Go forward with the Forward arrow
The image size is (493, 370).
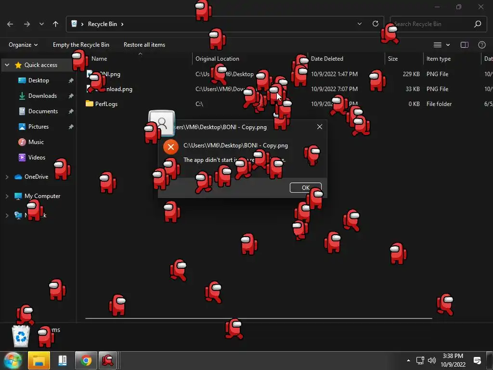27,24
